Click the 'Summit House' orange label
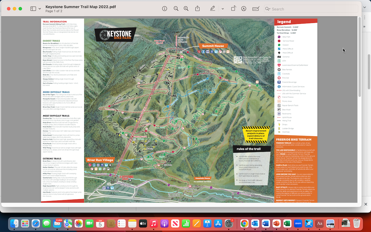 [x=213, y=46]
